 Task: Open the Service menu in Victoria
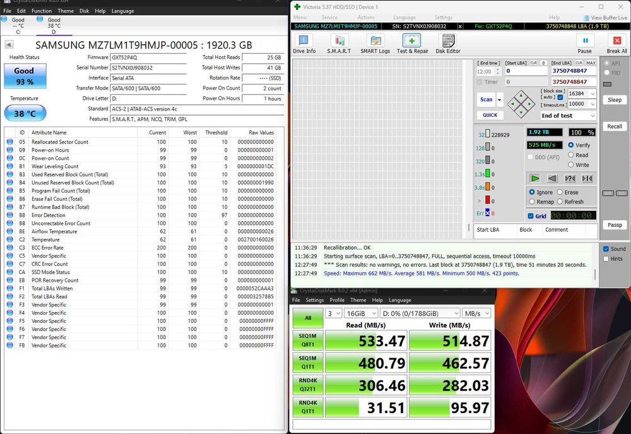[x=329, y=17]
